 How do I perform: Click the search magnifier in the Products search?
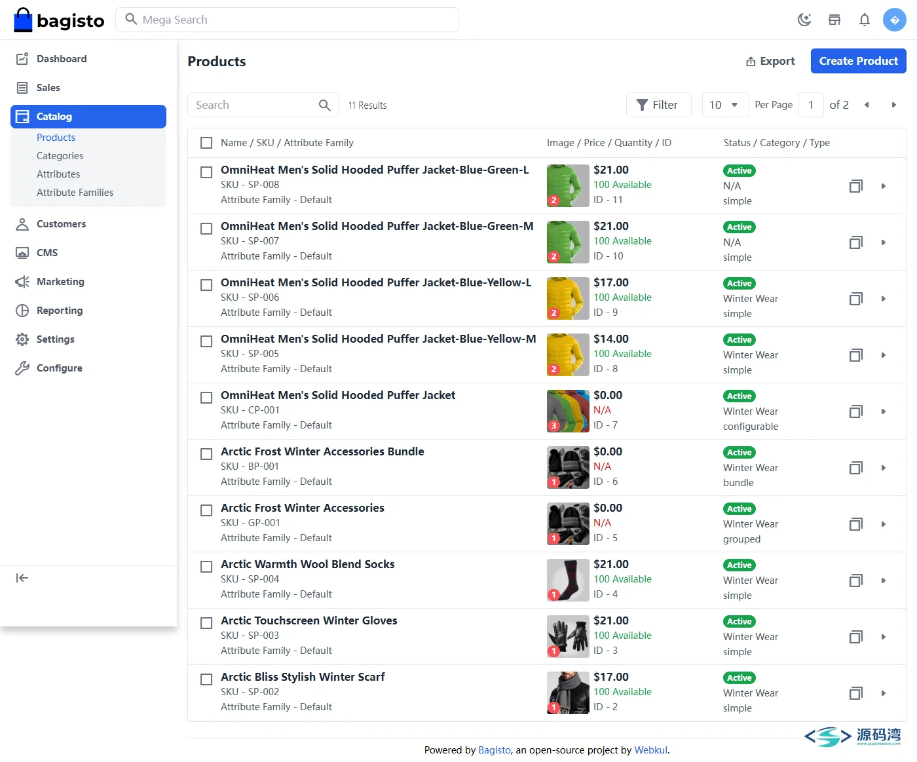coord(325,105)
